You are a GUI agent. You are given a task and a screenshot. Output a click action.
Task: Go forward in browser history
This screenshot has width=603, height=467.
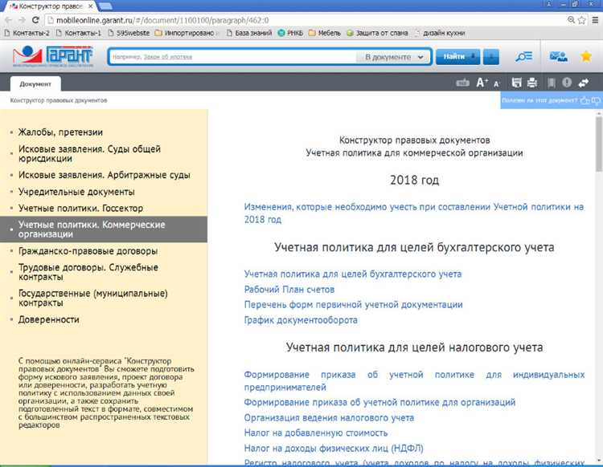click(x=22, y=20)
